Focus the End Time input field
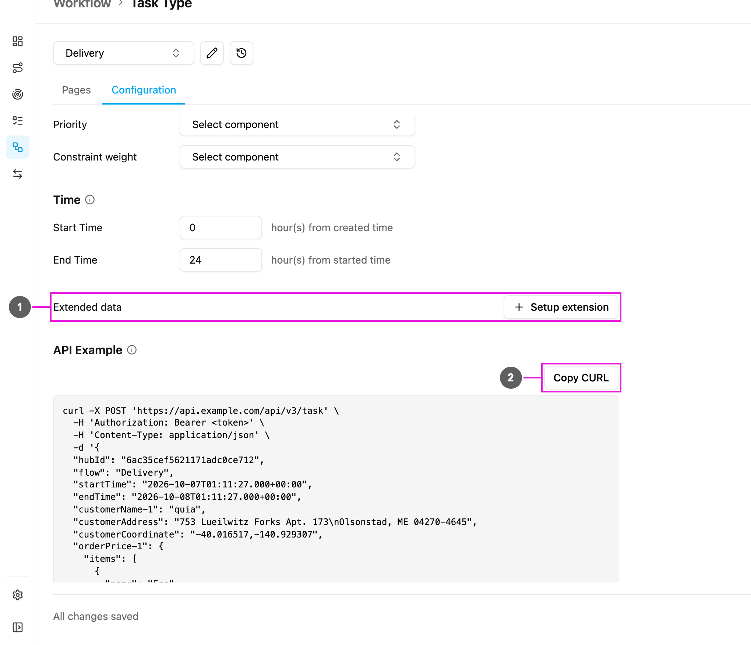The width and height of the screenshot is (751, 645). coord(221,260)
